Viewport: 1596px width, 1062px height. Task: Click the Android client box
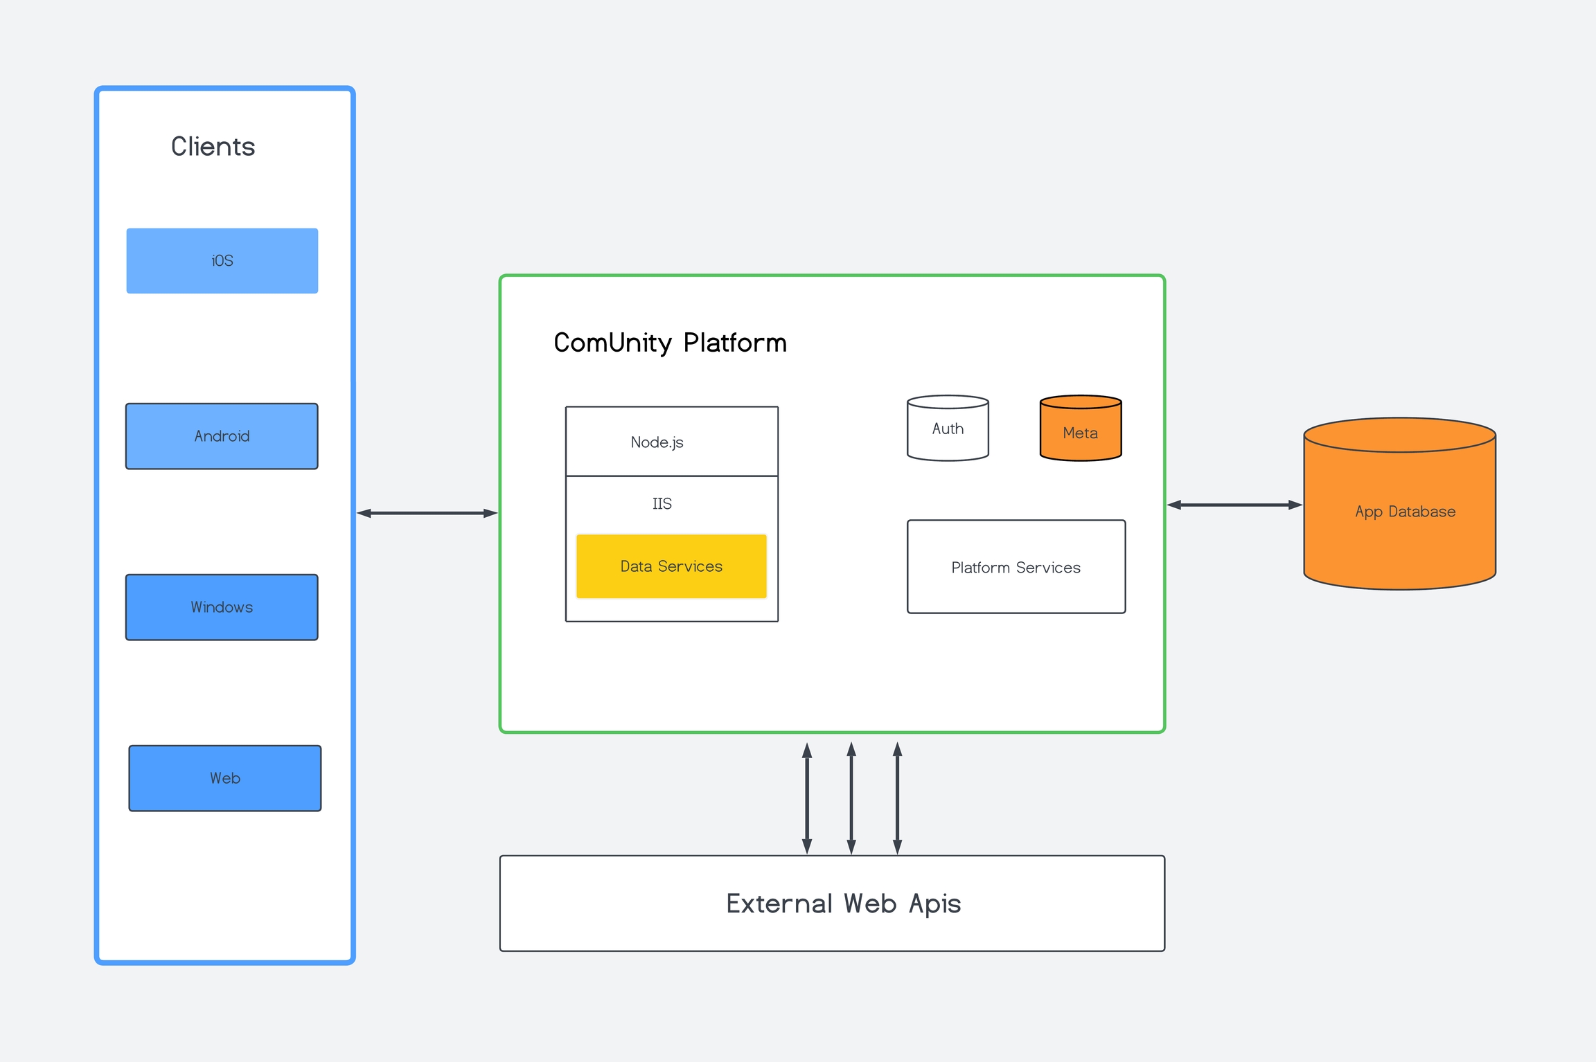[222, 436]
